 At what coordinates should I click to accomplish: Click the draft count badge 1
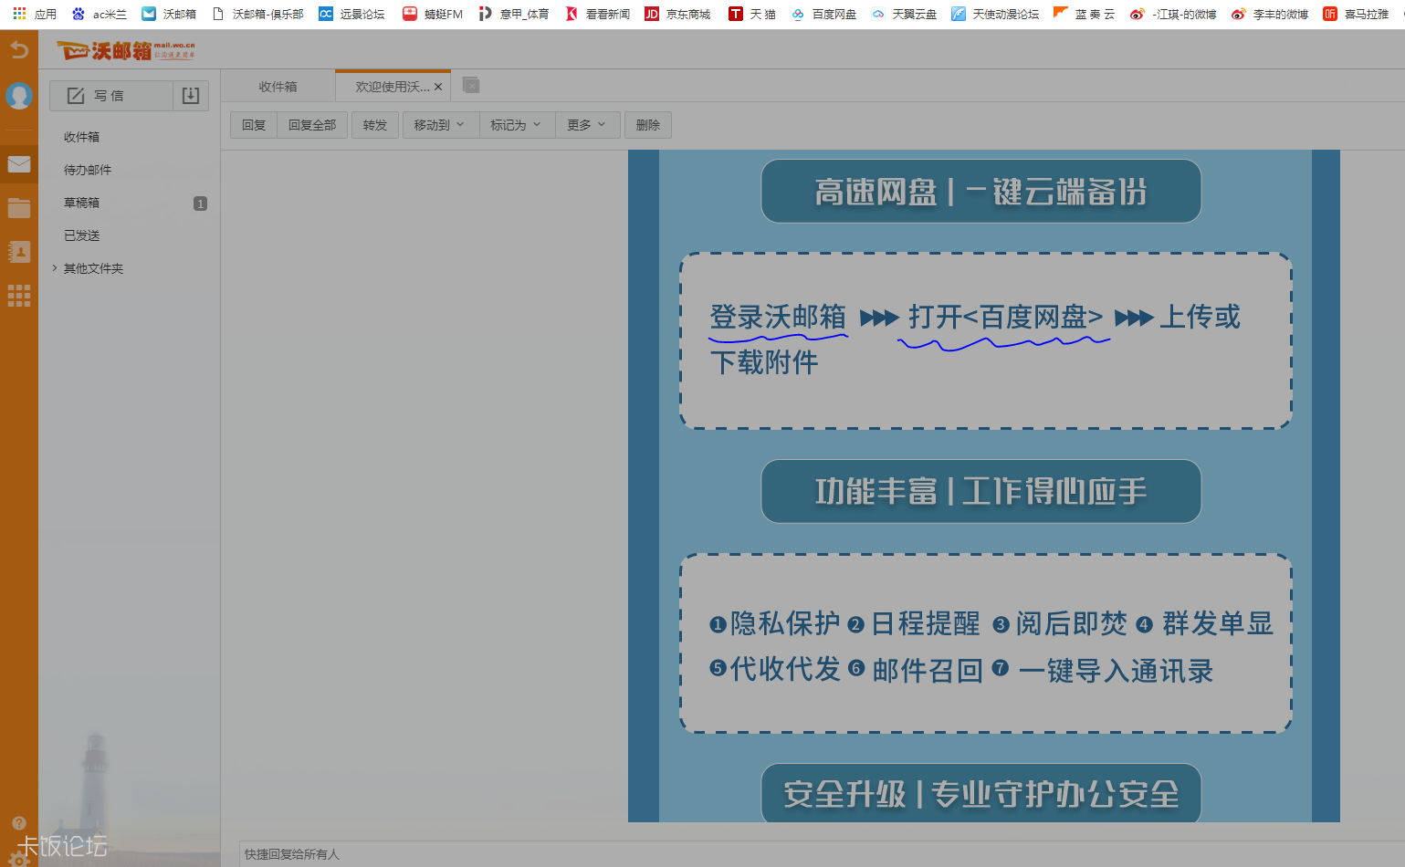pos(200,204)
